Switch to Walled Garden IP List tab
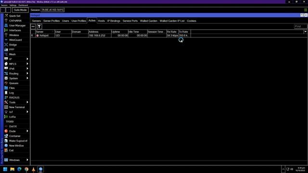 (172, 21)
